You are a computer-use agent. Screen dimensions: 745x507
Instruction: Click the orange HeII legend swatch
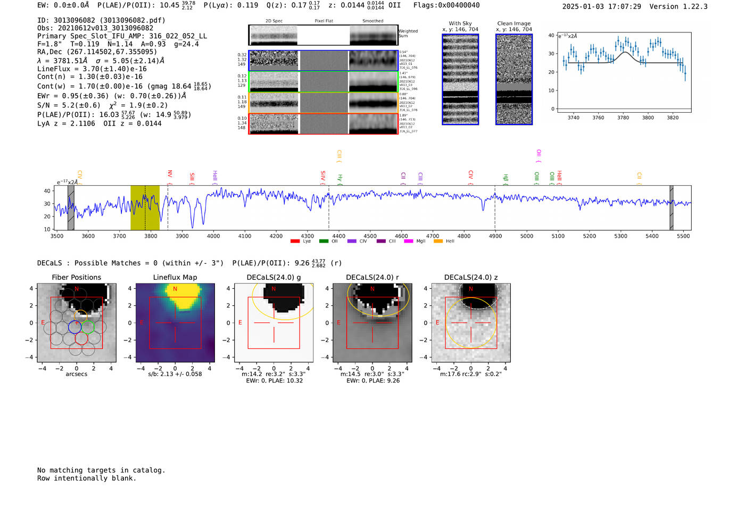[x=438, y=242]
